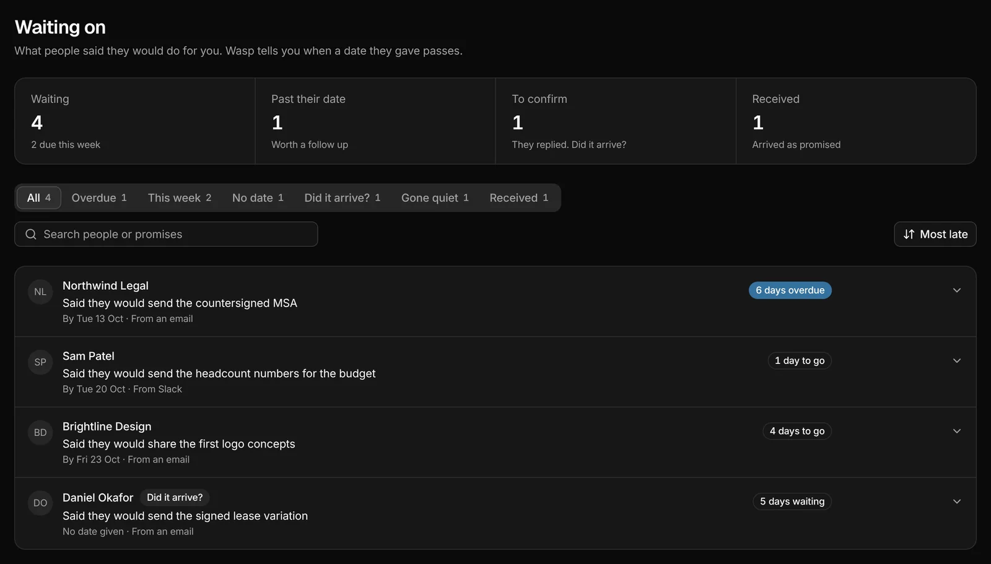Switch to the Received filter tab
The height and width of the screenshot is (564, 991).
[519, 197]
